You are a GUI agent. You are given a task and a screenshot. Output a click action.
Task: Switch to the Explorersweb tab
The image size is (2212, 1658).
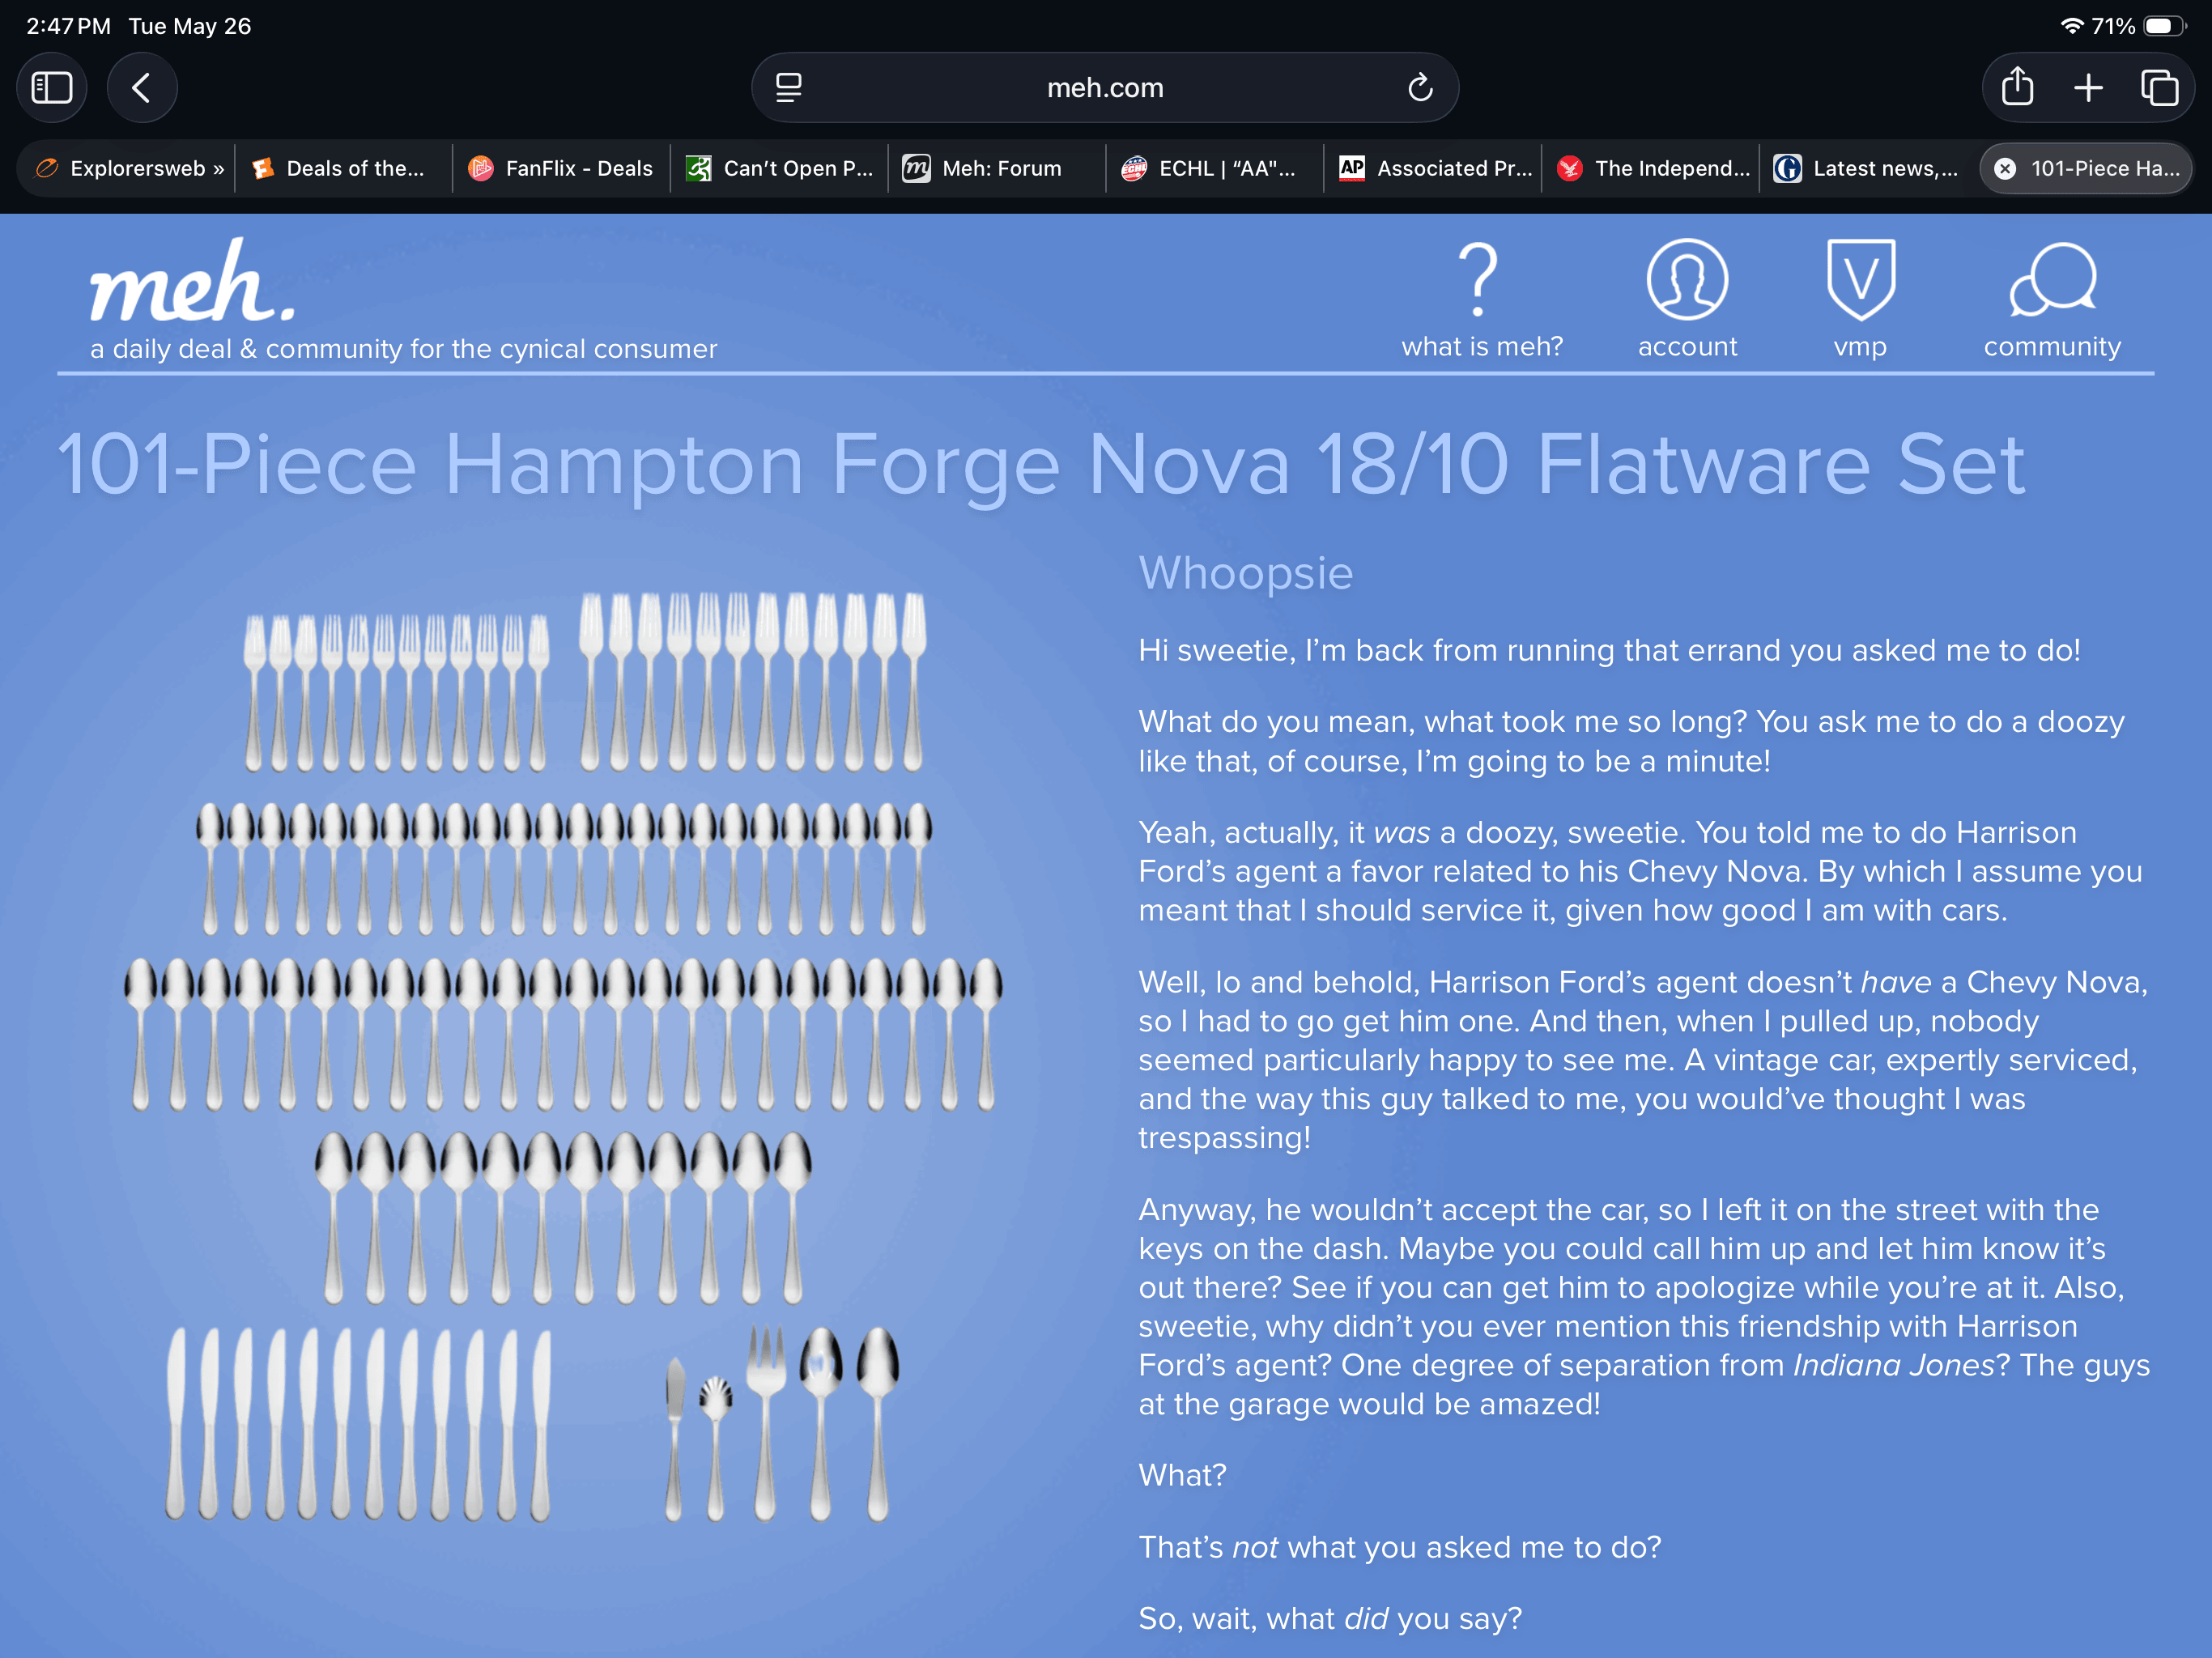point(127,169)
